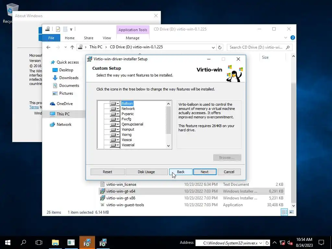
Task: Open Task View on taskbar
Action: point(39,243)
